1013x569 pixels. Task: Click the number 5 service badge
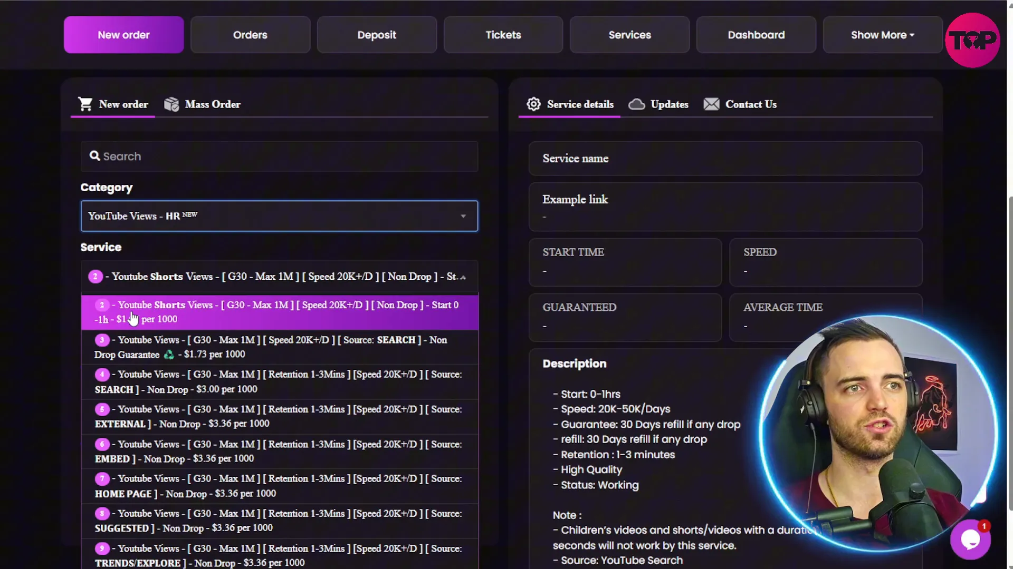[x=102, y=409]
